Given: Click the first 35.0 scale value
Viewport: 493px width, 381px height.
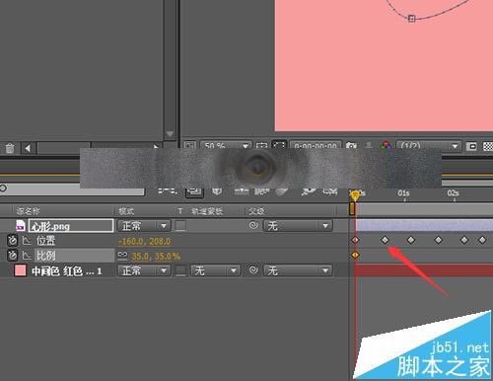Looking at the screenshot, I should pyautogui.click(x=140, y=256).
